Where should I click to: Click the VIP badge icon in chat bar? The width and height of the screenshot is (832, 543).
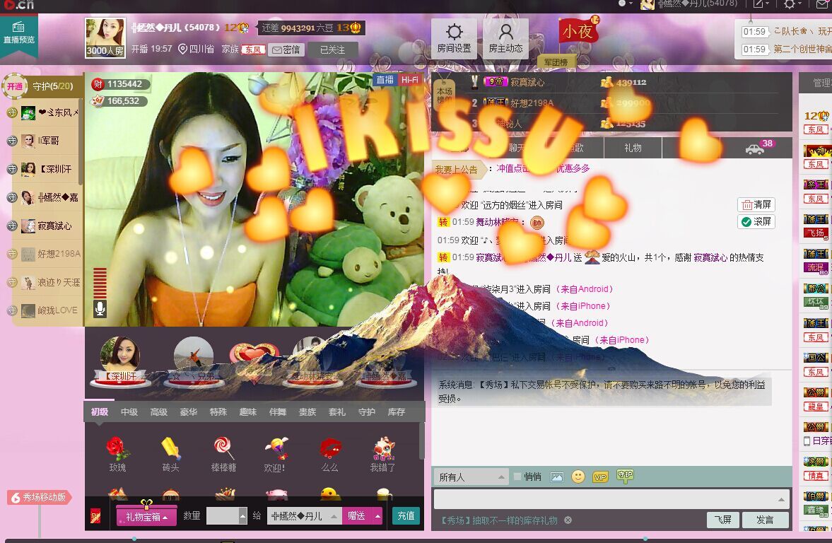(600, 477)
